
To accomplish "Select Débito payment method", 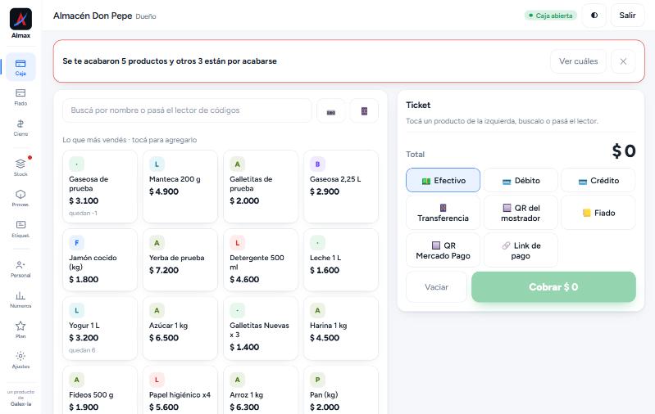I will [x=521, y=180].
